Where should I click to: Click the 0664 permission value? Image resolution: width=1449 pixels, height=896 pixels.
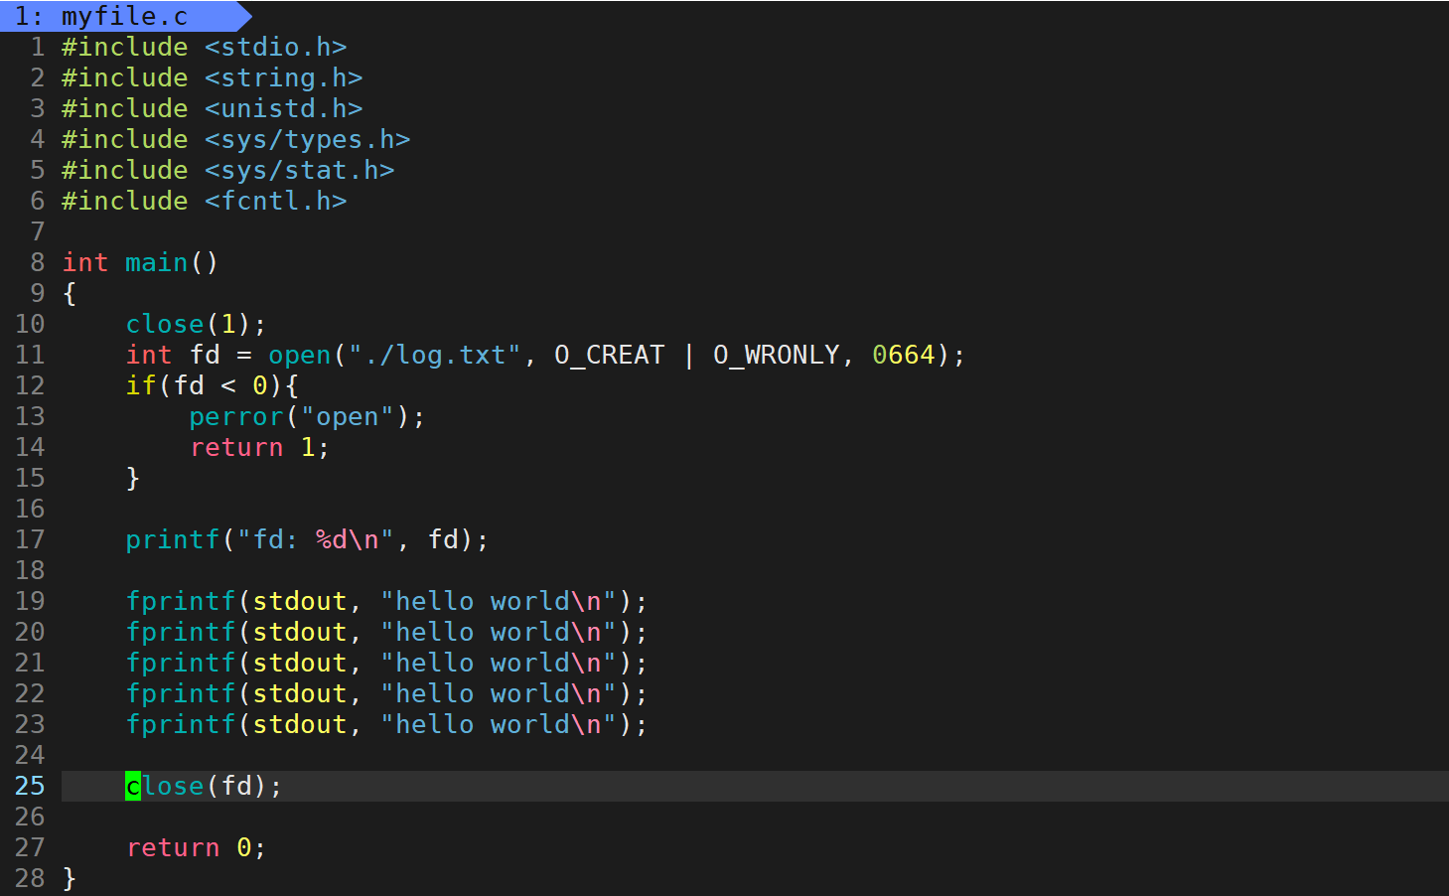[904, 355]
